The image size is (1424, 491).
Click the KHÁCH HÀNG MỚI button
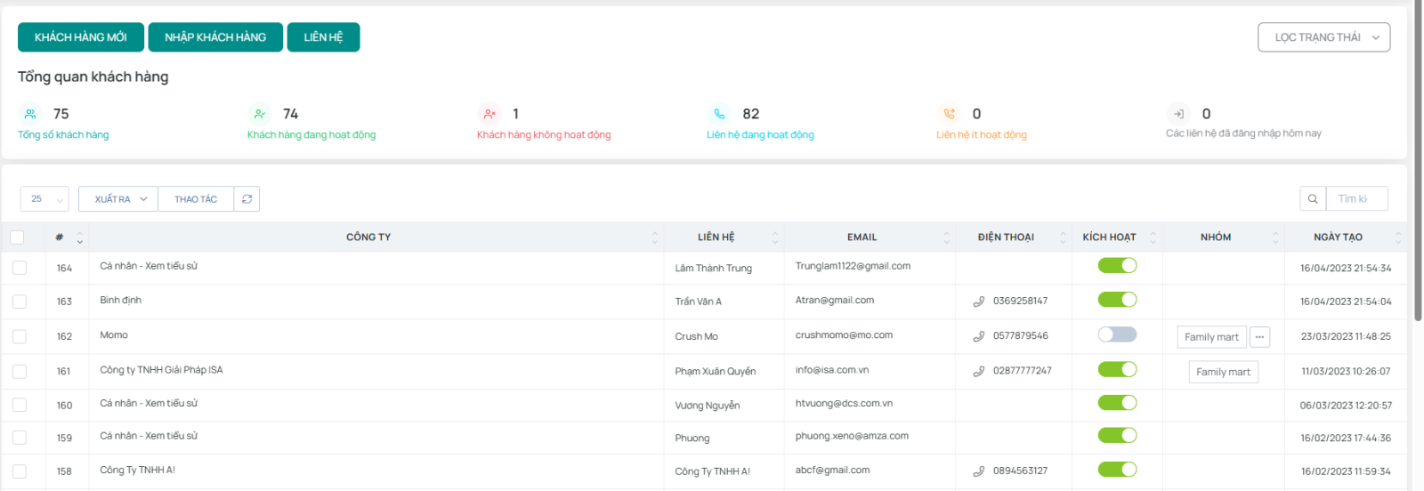point(81,37)
